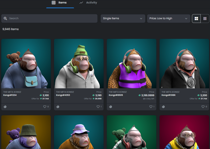210x149 pixels.
Task: Click the chain icon on the Kongz#3386 card
Action: [x=163, y=107]
